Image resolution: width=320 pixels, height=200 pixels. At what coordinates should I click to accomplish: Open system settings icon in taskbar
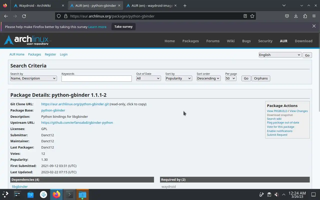pos(17,194)
